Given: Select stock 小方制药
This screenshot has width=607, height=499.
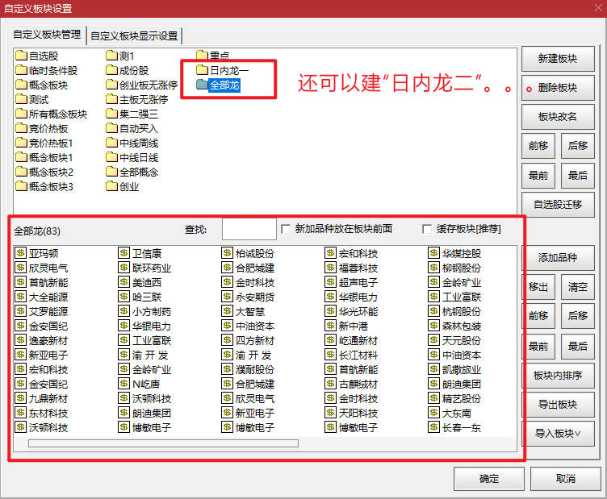Looking at the screenshot, I should [152, 311].
